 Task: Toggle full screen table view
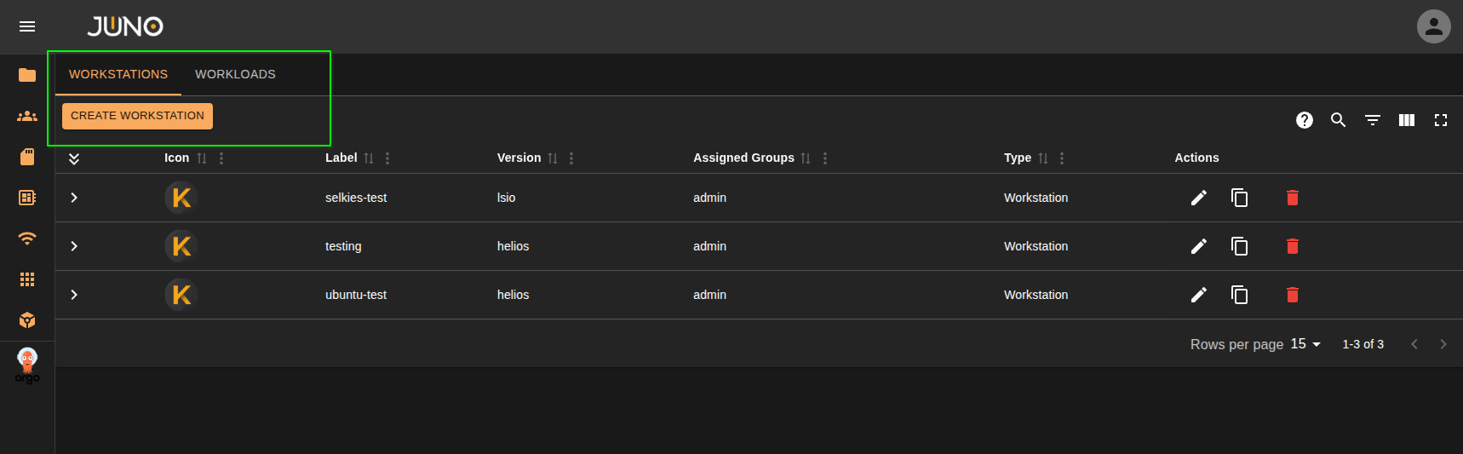[x=1440, y=120]
